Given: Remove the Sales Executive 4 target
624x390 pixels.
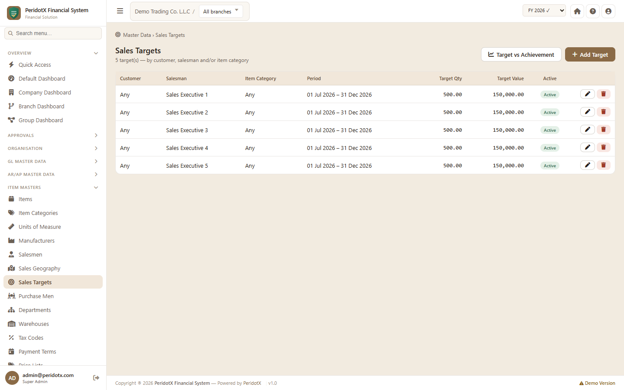Looking at the screenshot, I should 603,147.
